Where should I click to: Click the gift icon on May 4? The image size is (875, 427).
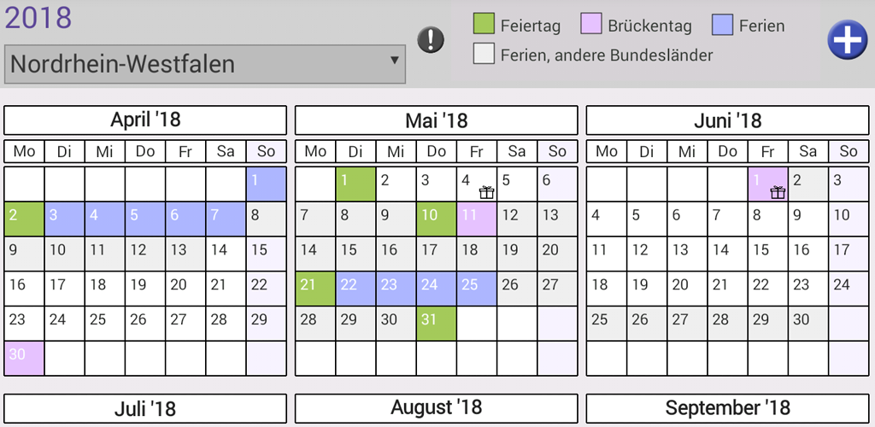pos(486,192)
